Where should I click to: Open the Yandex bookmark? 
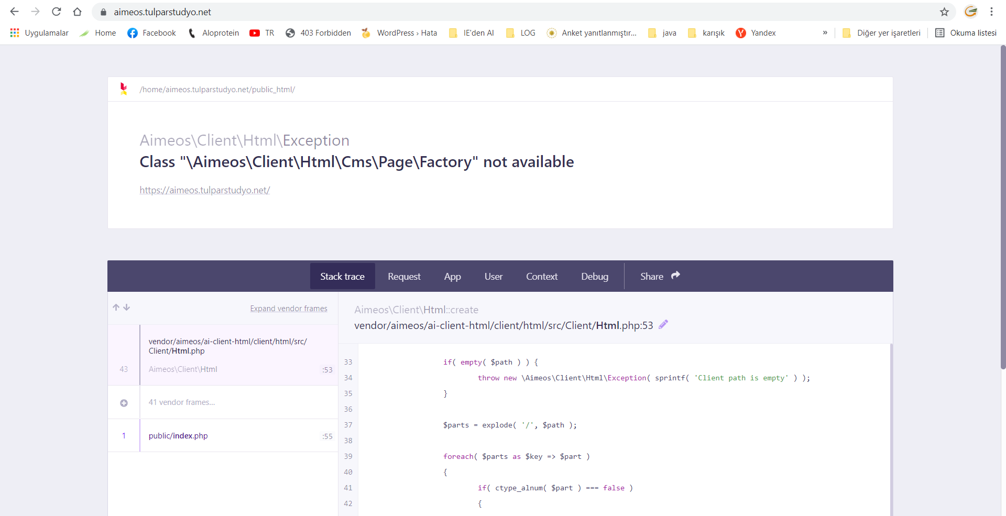click(x=756, y=33)
